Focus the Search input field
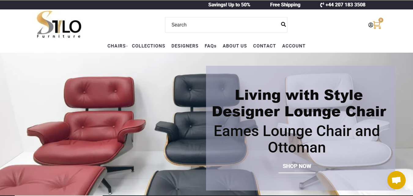Screen dimensions: 413x196 point(223,25)
